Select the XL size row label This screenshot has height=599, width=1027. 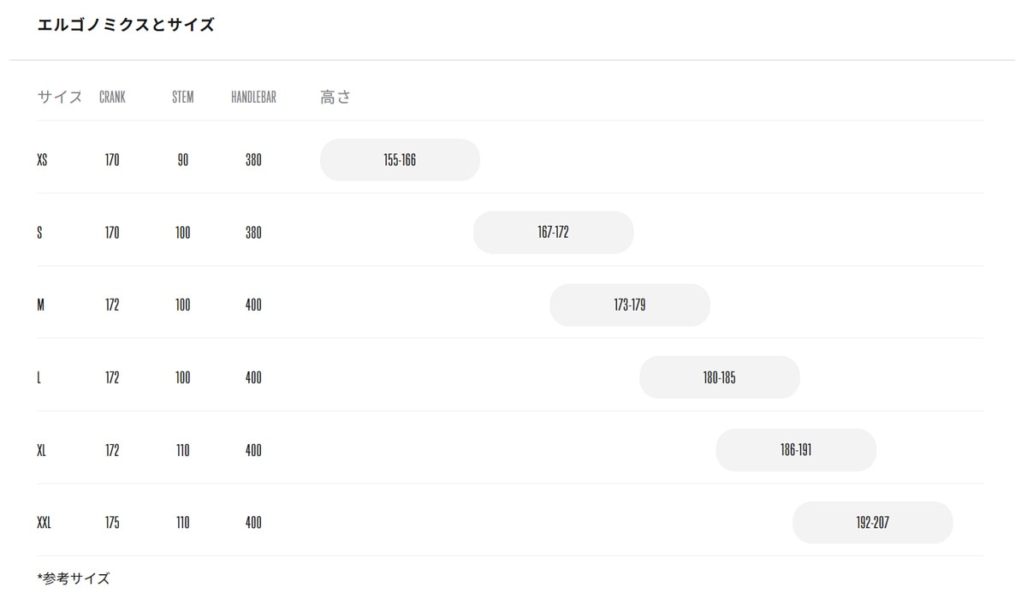click(x=42, y=450)
